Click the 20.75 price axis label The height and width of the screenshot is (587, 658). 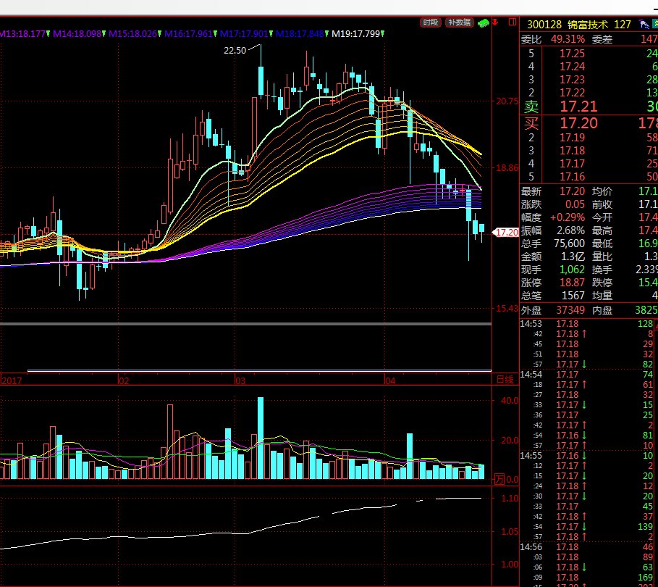(507, 101)
